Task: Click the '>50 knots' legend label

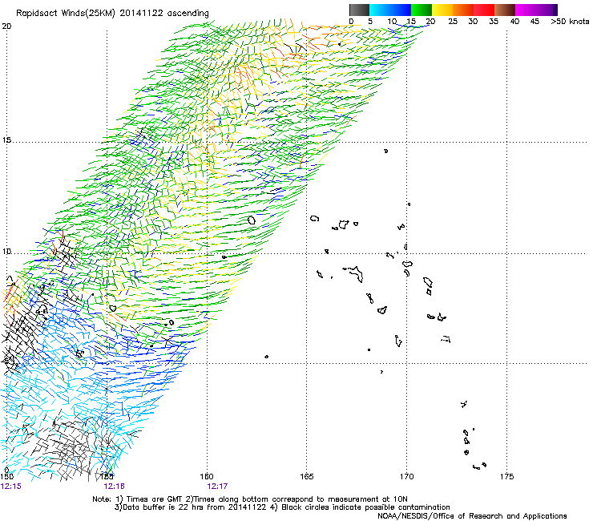Action: click(570, 22)
